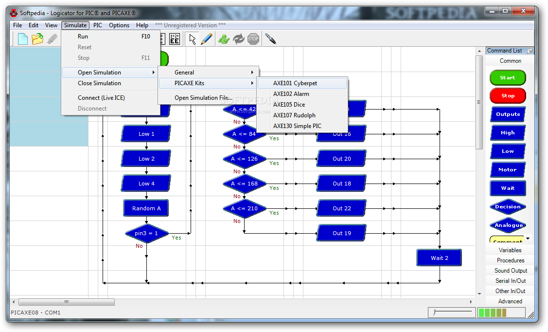Image resolution: width=548 pixels, height=332 pixels.
Task: Open the Edit menu
Action: 34,25
